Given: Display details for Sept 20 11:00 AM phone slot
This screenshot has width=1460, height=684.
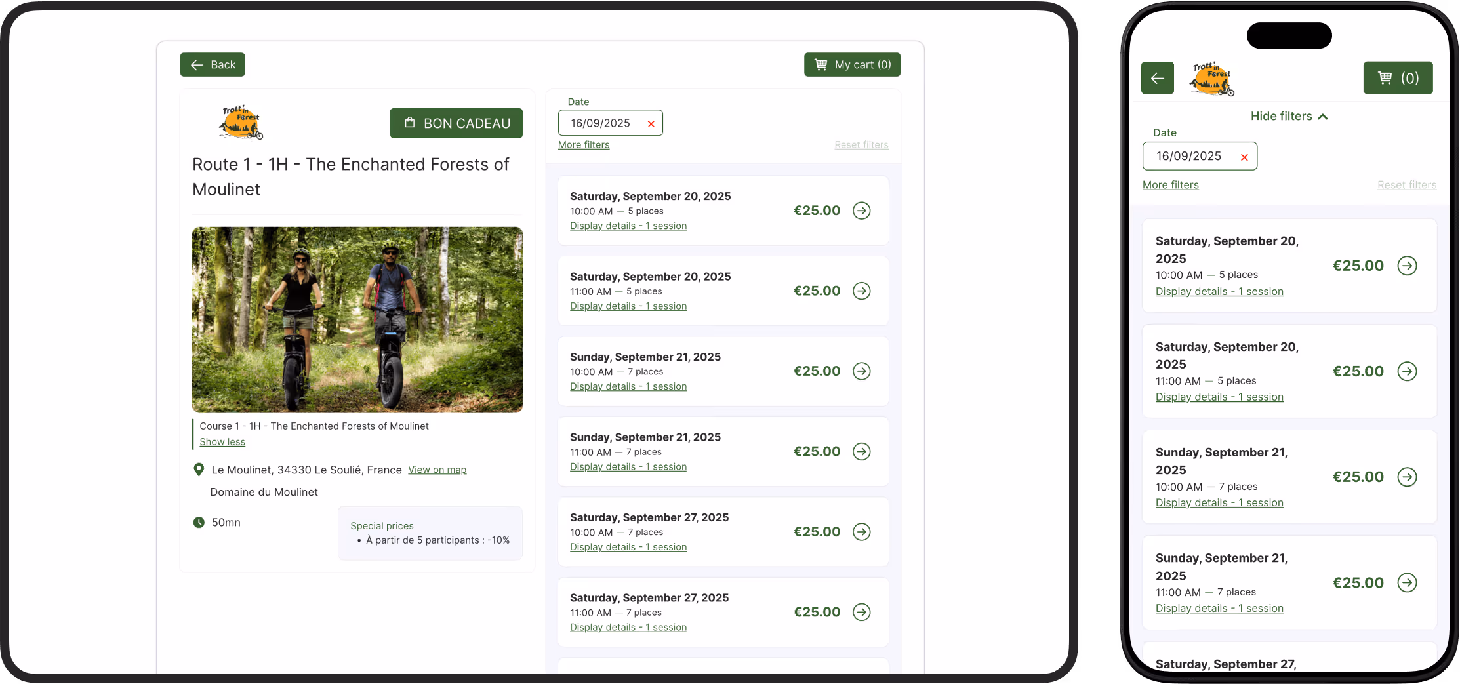Looking at the screenshot, I should (1219, 397).
